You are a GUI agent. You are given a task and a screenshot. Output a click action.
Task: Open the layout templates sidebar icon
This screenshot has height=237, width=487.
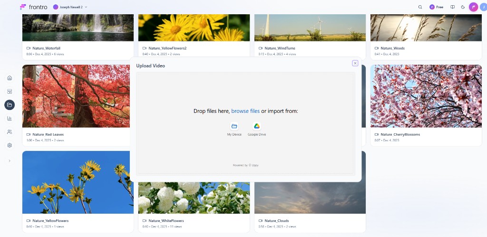(x=10, y=91)
